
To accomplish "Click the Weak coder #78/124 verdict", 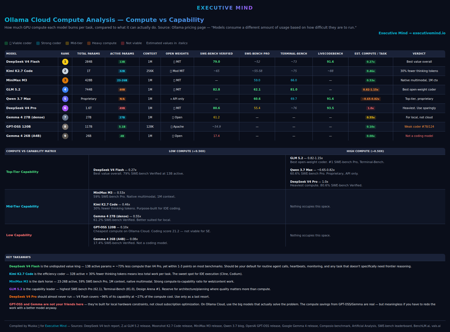I will [x=419, y=127].
